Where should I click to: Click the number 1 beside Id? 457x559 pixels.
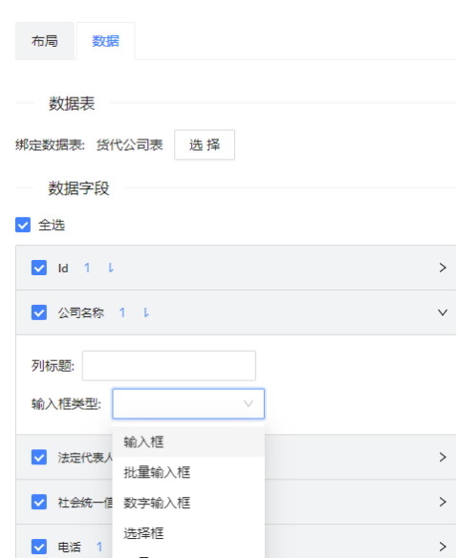[x=87, y=268]
